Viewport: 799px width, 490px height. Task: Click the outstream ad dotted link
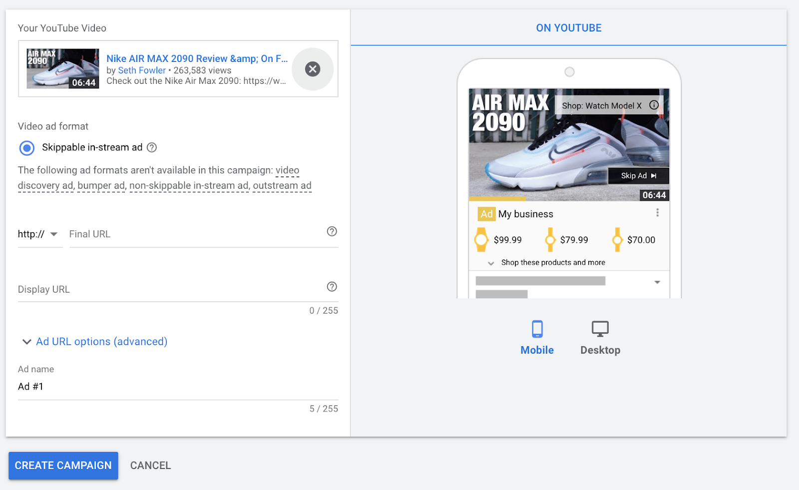[282, 186]
